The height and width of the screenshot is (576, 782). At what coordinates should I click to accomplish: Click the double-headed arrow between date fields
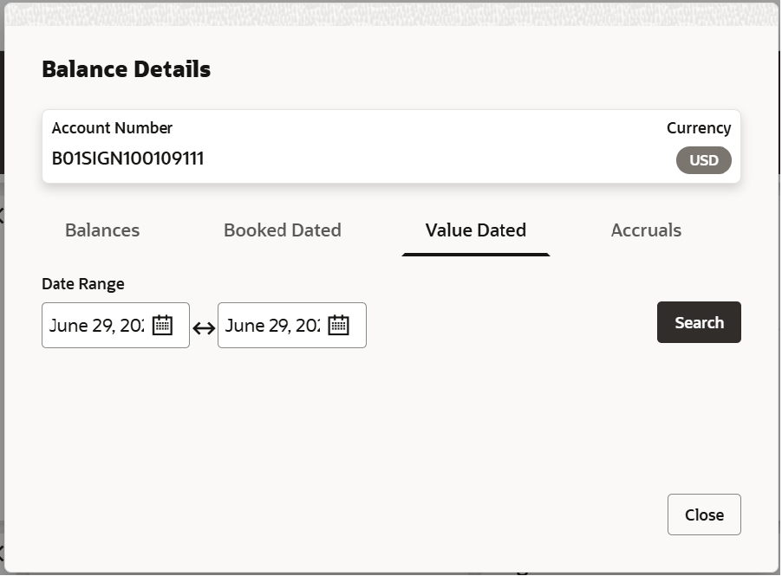pyautogui.click(x=204, y=328)
